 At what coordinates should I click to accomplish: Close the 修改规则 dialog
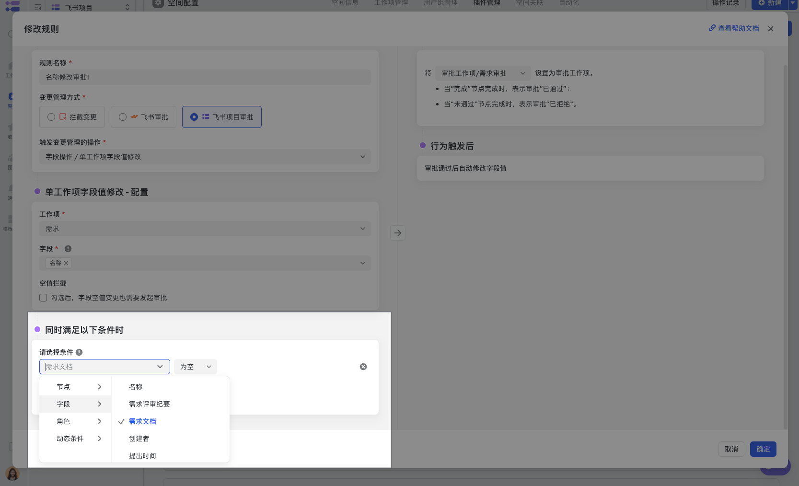771,29
